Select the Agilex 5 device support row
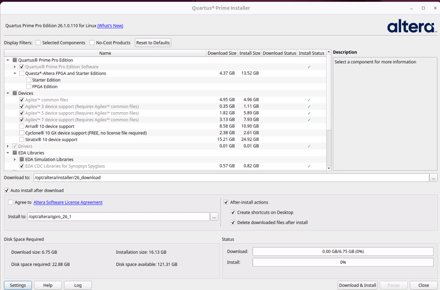This screenshot has height=290, width=440. (x=165, y=113)
